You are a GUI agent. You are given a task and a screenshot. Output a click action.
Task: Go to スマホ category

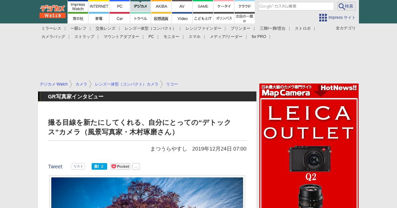tap(195, 37)
